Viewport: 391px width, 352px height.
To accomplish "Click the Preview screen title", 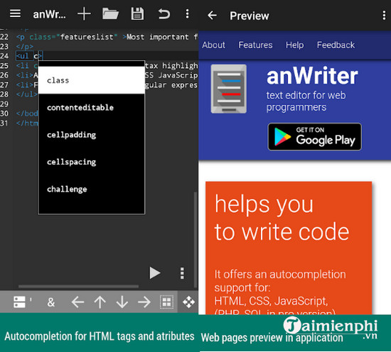I will click(250, 16).
